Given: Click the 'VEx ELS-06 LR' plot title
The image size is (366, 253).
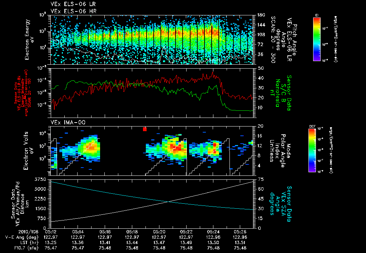Looking at the screenshot, I should point(73,4).
